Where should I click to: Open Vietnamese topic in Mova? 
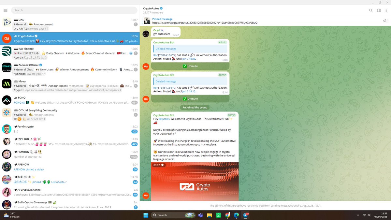76,86
